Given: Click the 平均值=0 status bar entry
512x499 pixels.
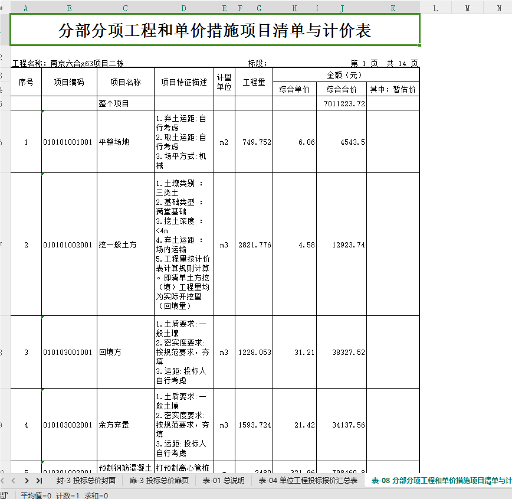Looking at the screenshot, I should [36, 495].
